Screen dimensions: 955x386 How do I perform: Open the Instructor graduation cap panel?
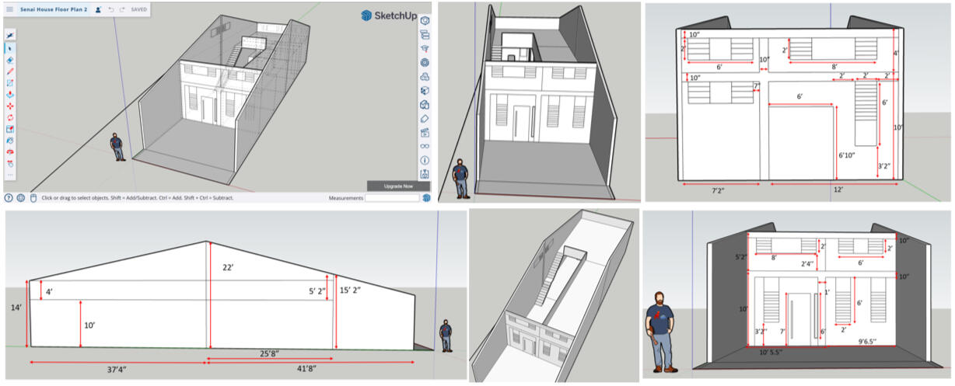(x=425, y=48)
